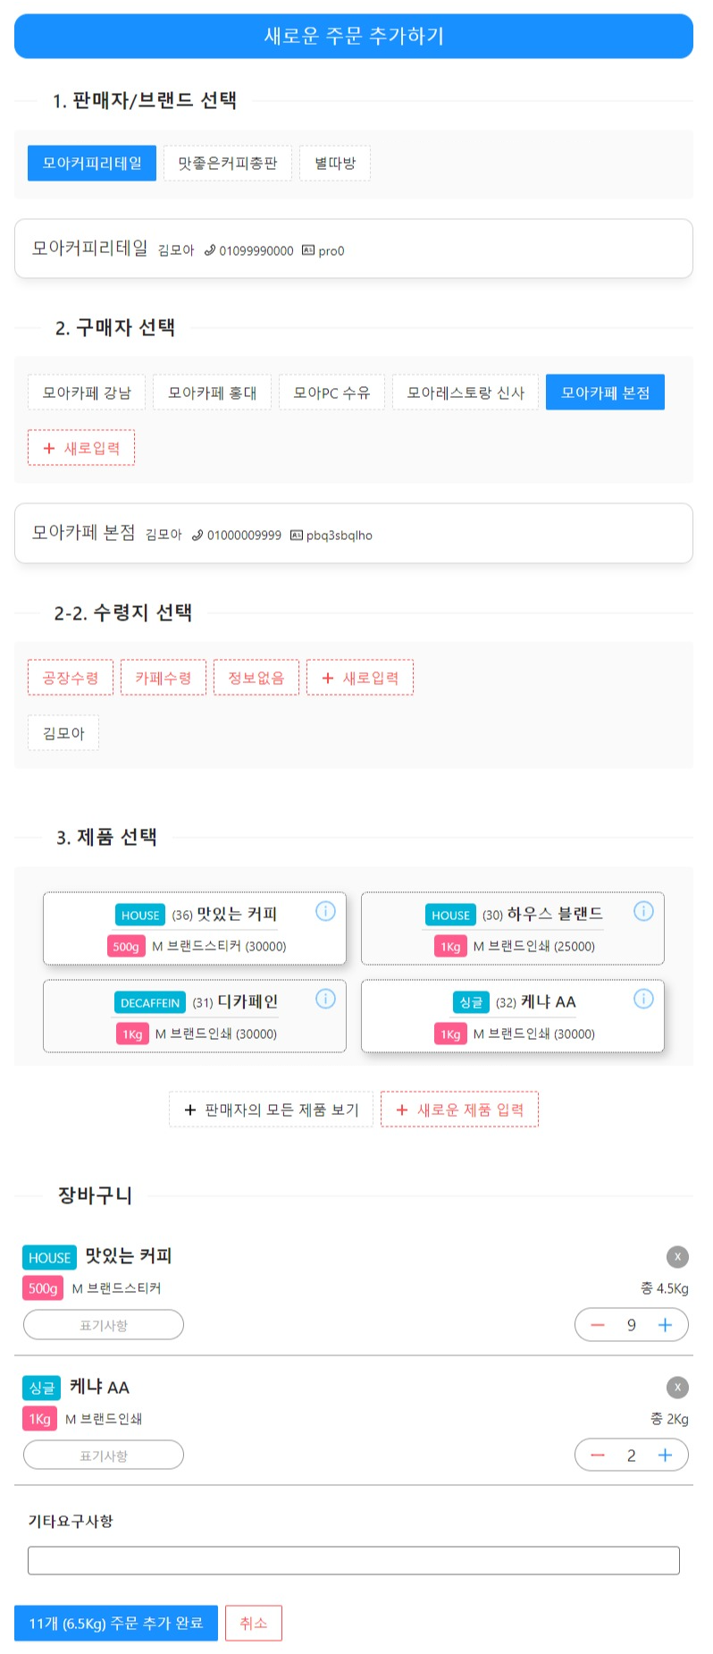The image size is (713, 1654).
Task: Choose 공장수령 pickup option
Action: click(69, 677)
